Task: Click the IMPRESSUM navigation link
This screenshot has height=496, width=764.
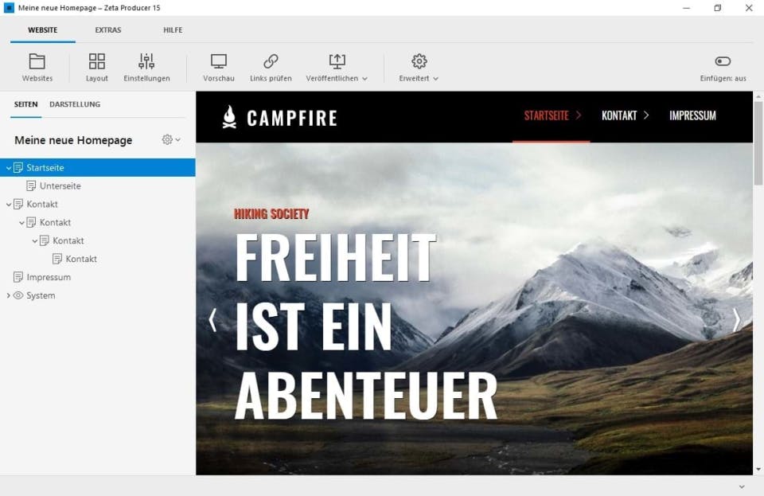Action: point(692,115)
